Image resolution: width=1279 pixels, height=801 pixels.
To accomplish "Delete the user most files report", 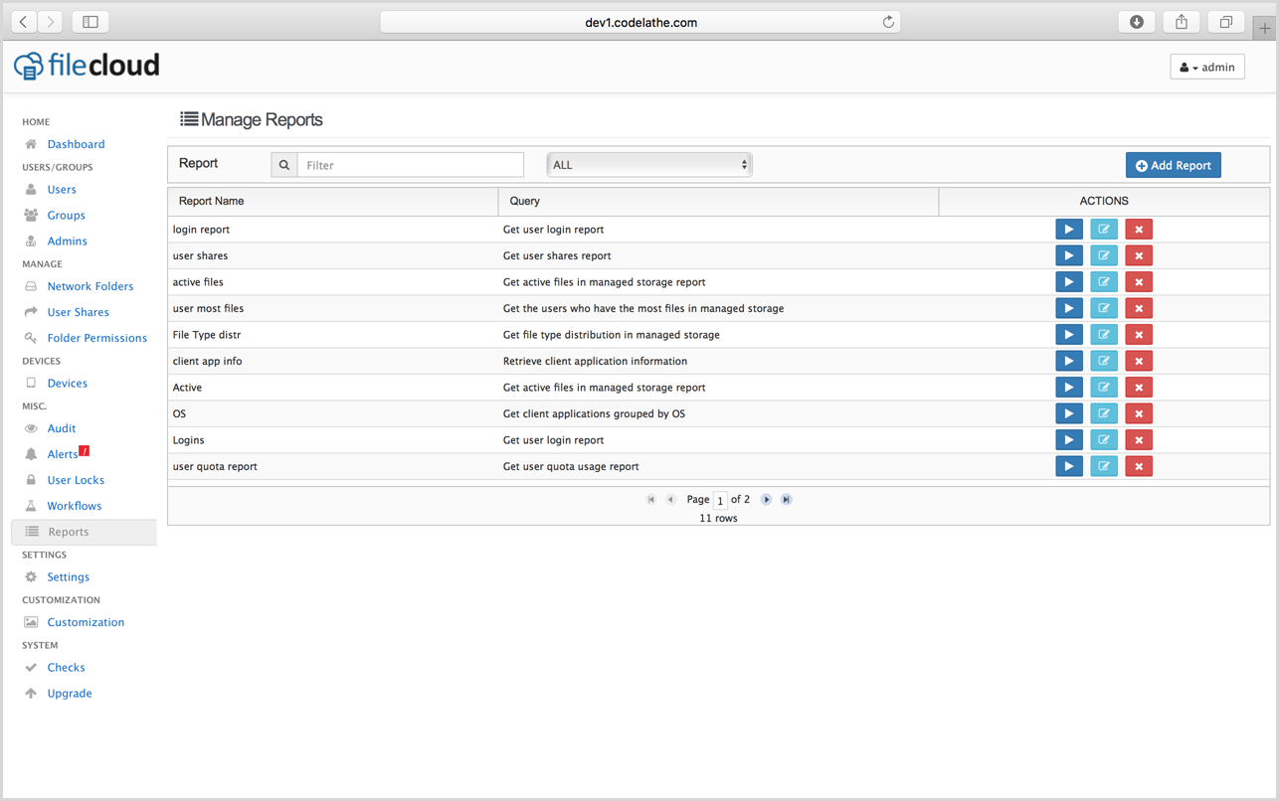I will [x=1139, y=308].
